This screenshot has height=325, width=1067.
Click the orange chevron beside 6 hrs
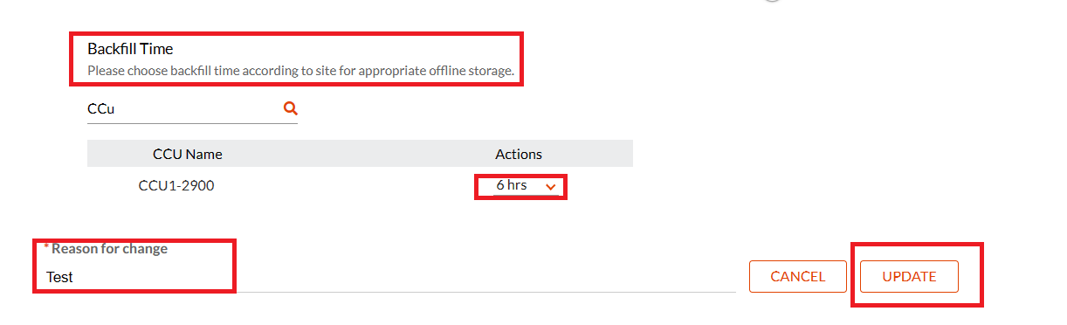point(550,186)
